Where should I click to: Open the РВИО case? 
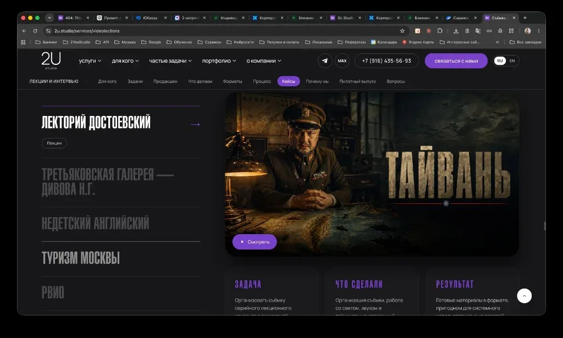[x=53, y=293]
